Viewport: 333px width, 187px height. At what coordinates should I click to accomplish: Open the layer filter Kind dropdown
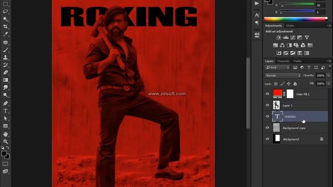(x=277, y=68)
